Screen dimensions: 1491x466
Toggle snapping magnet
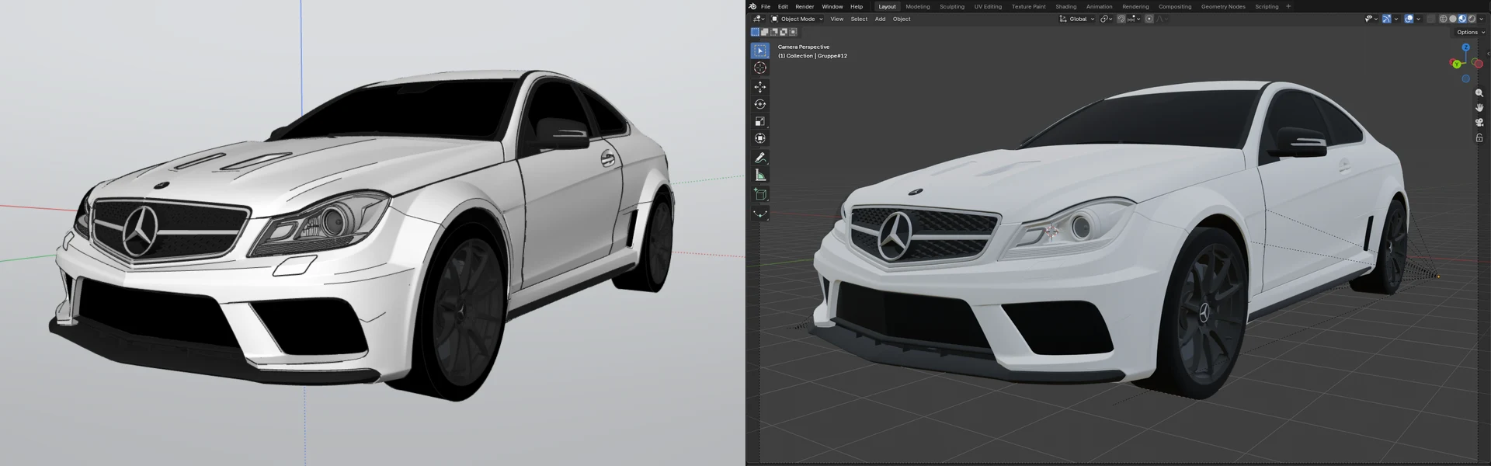(1121, 19)
